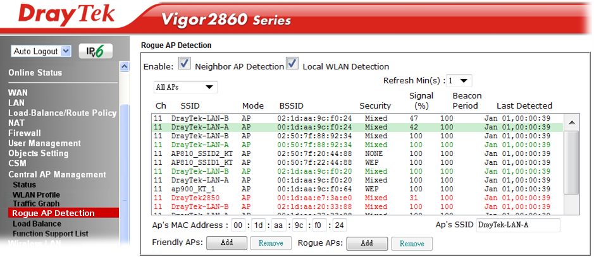Open LAN menu
This screenshot has height=257, width=594.
[x=16, y=103]
